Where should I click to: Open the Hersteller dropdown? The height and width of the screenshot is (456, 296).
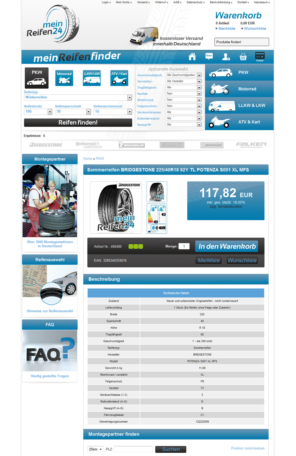click(x=184, y=81)
